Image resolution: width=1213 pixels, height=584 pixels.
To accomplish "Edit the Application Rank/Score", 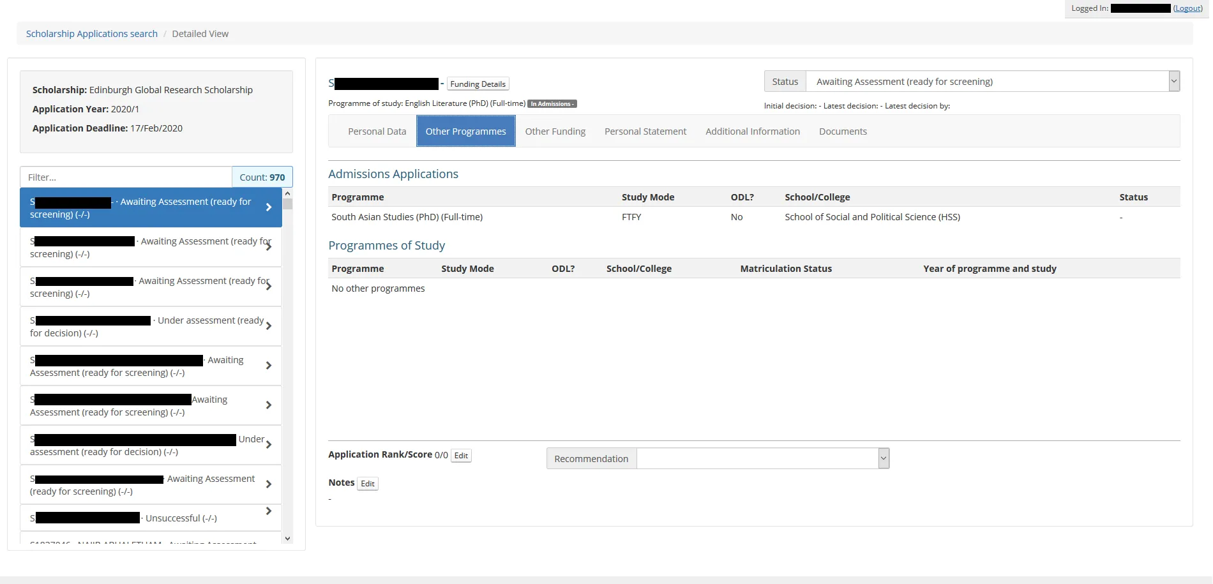I will click(461, 456).
